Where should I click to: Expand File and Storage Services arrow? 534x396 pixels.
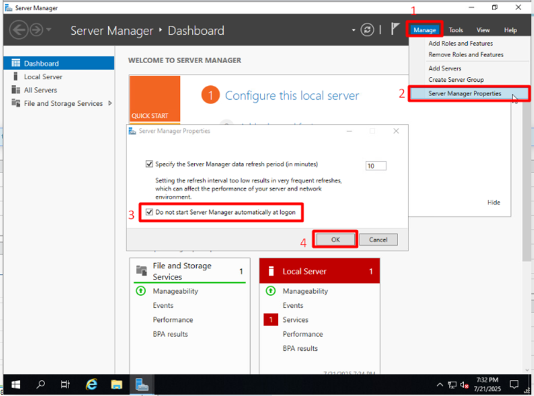pyautogui.click(x=110, y=103)
